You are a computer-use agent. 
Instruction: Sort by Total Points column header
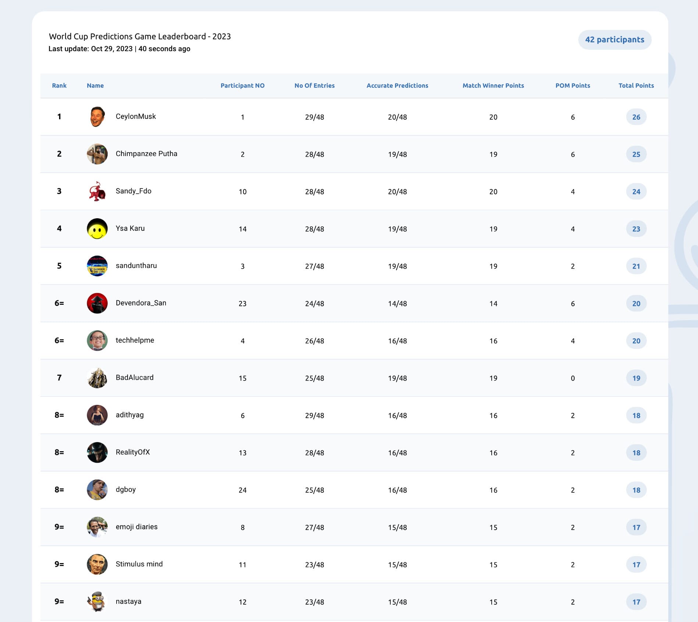point(636,85)
